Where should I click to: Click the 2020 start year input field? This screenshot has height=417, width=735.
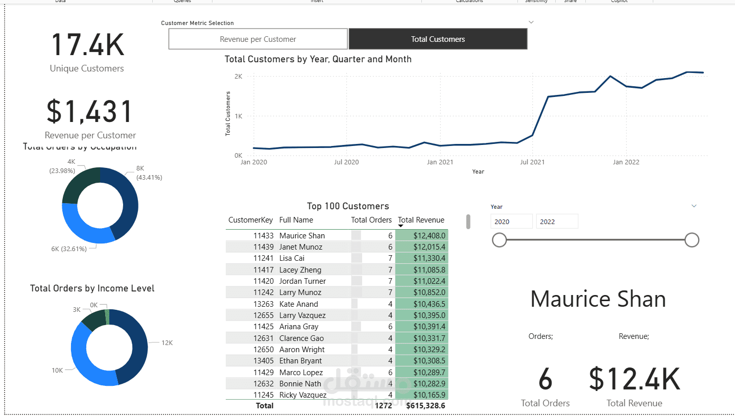click(512, 222)
